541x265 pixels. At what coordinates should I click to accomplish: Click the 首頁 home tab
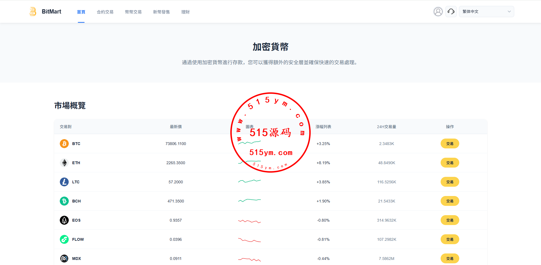click(81, 12)
